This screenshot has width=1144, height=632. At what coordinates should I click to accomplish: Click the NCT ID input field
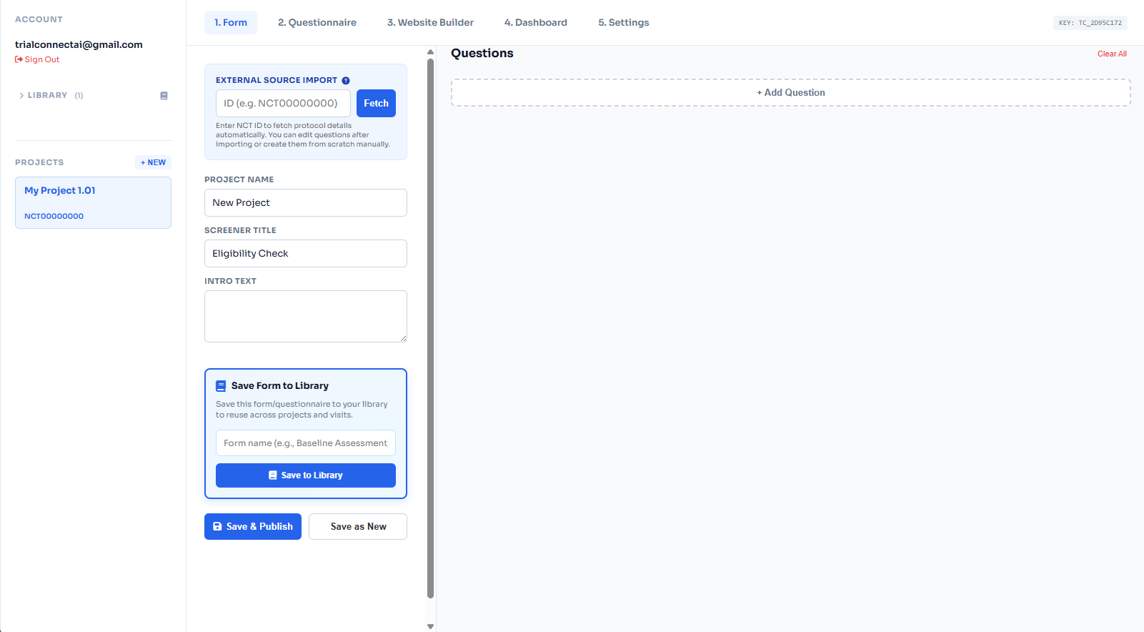point(283,104)
